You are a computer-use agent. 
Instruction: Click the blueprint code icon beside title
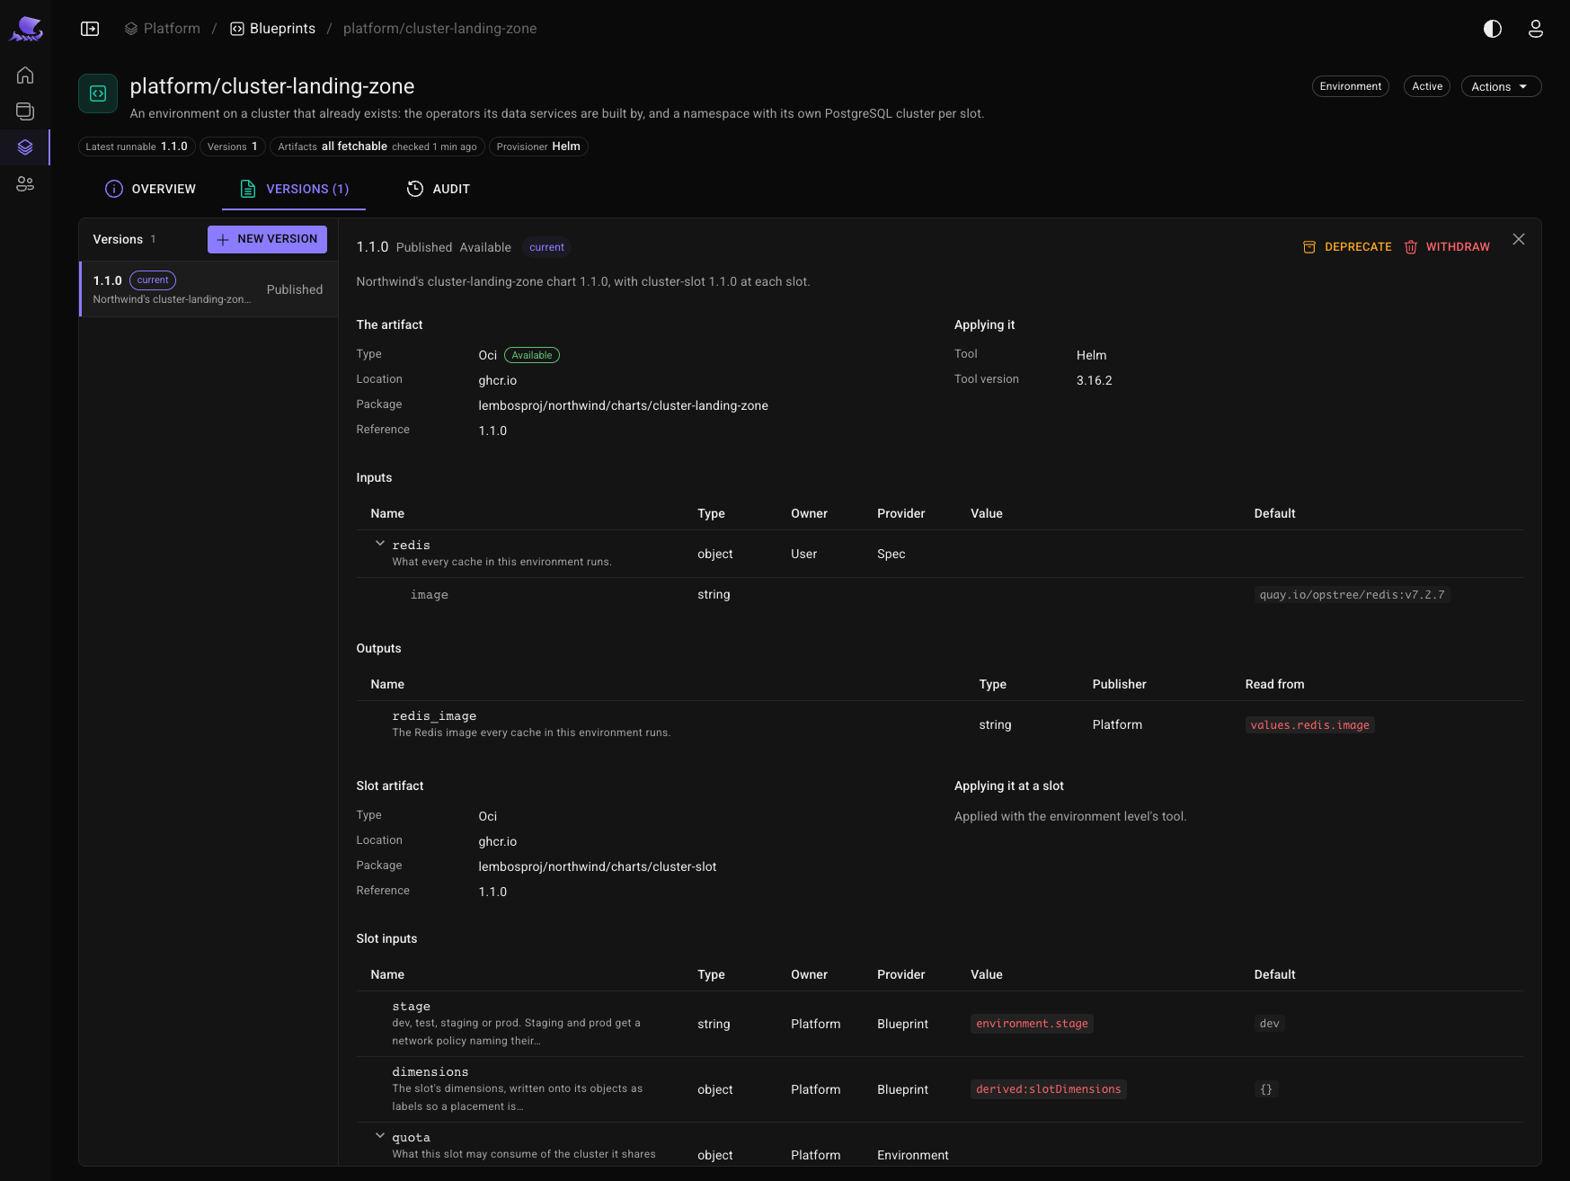[x=98, y=93]
